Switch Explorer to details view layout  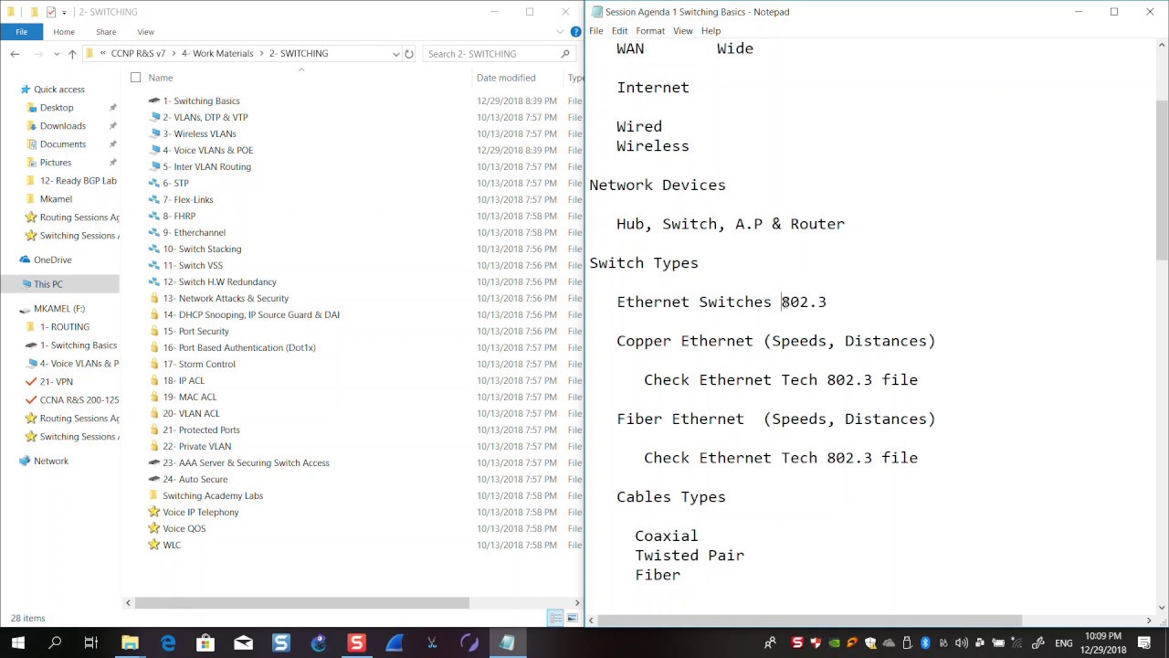click(x=555, y=619)
